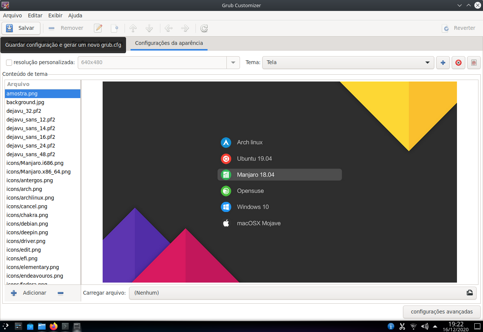Refresh the boot entry list
Image resolution: width=483 pixels, height=332 pixels.
[x=204, y=28]
